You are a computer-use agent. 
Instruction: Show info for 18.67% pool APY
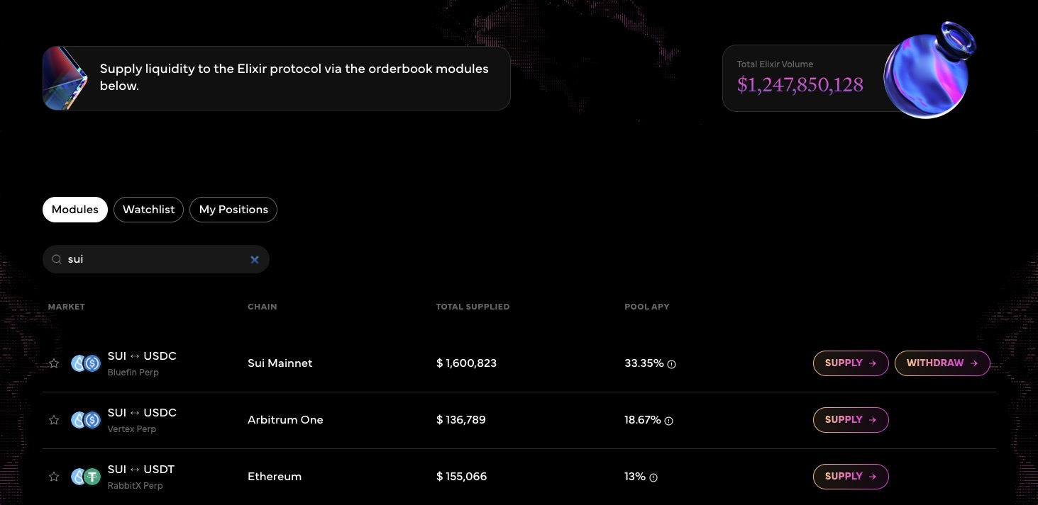[669, 421]
